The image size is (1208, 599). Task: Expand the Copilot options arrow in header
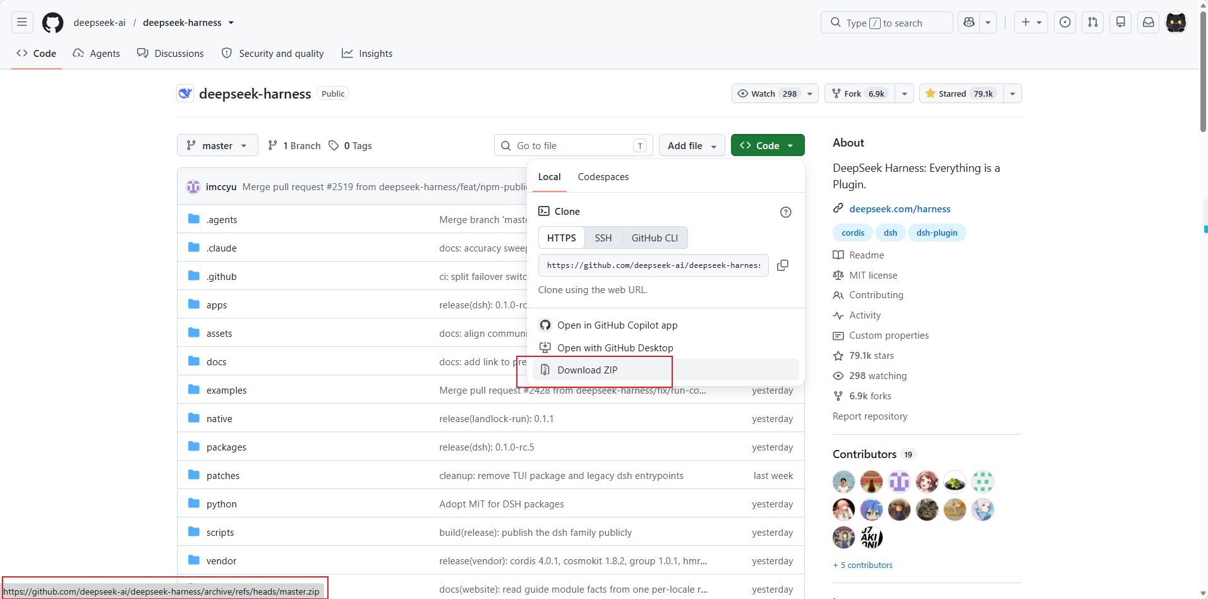pyautogui.click(x=988, y=23)
